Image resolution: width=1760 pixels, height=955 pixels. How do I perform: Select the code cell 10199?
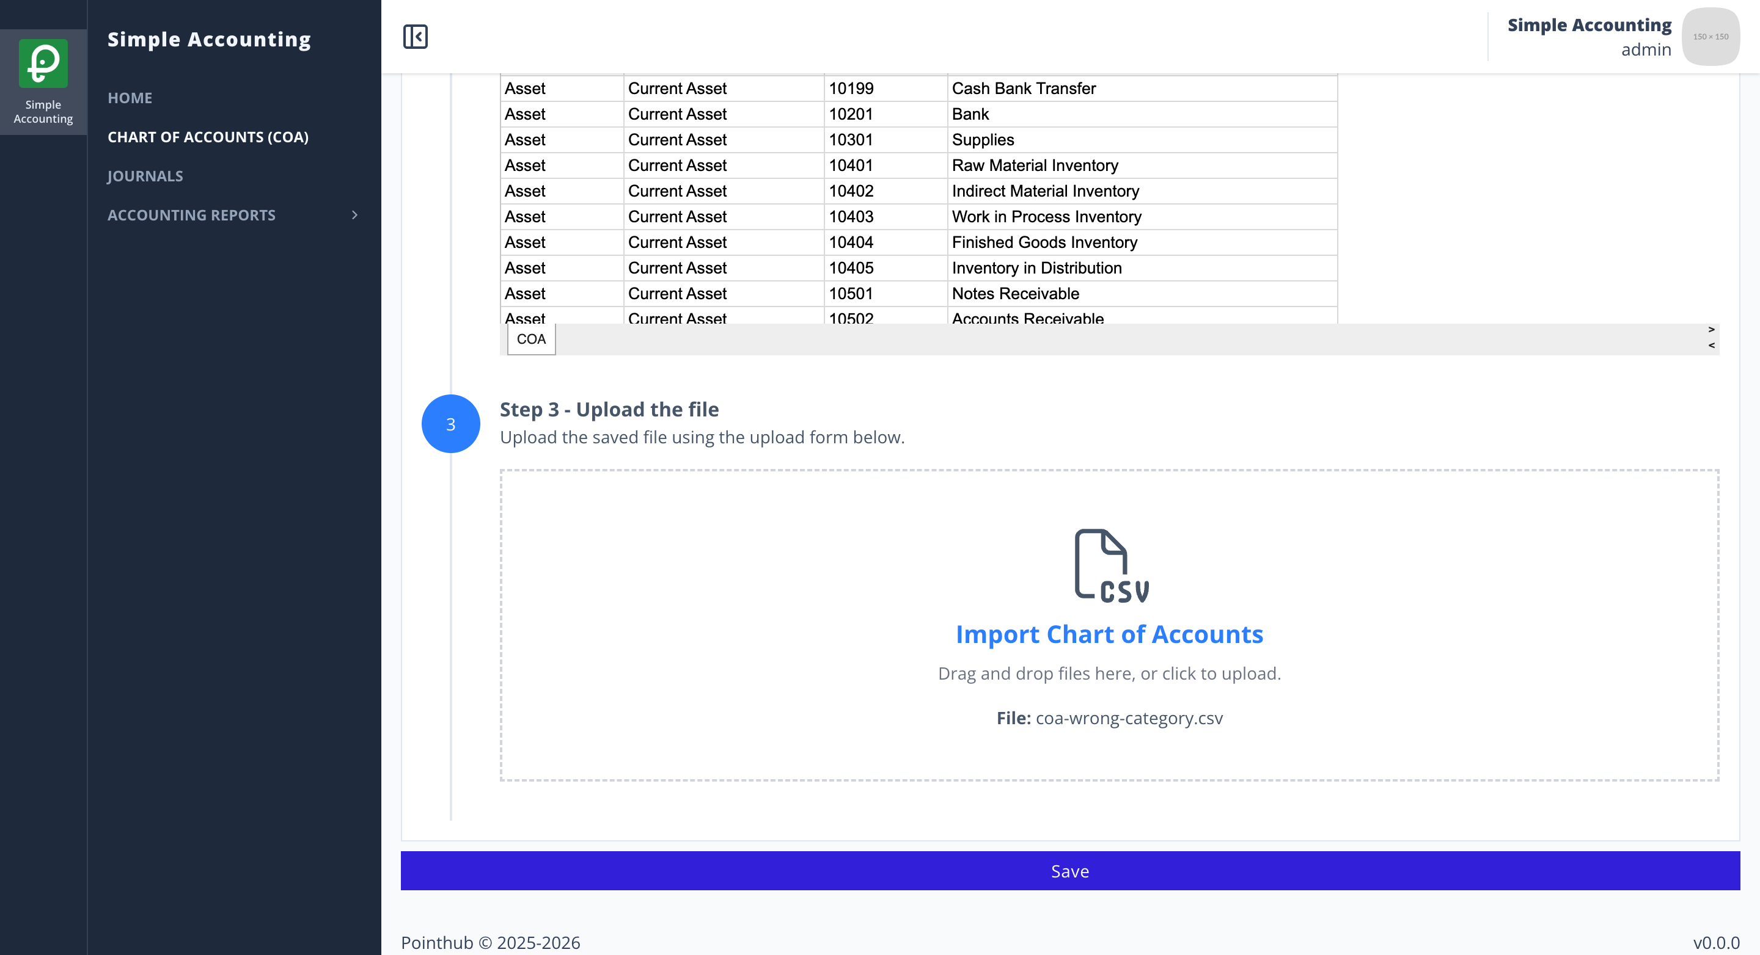coord(886,88)
